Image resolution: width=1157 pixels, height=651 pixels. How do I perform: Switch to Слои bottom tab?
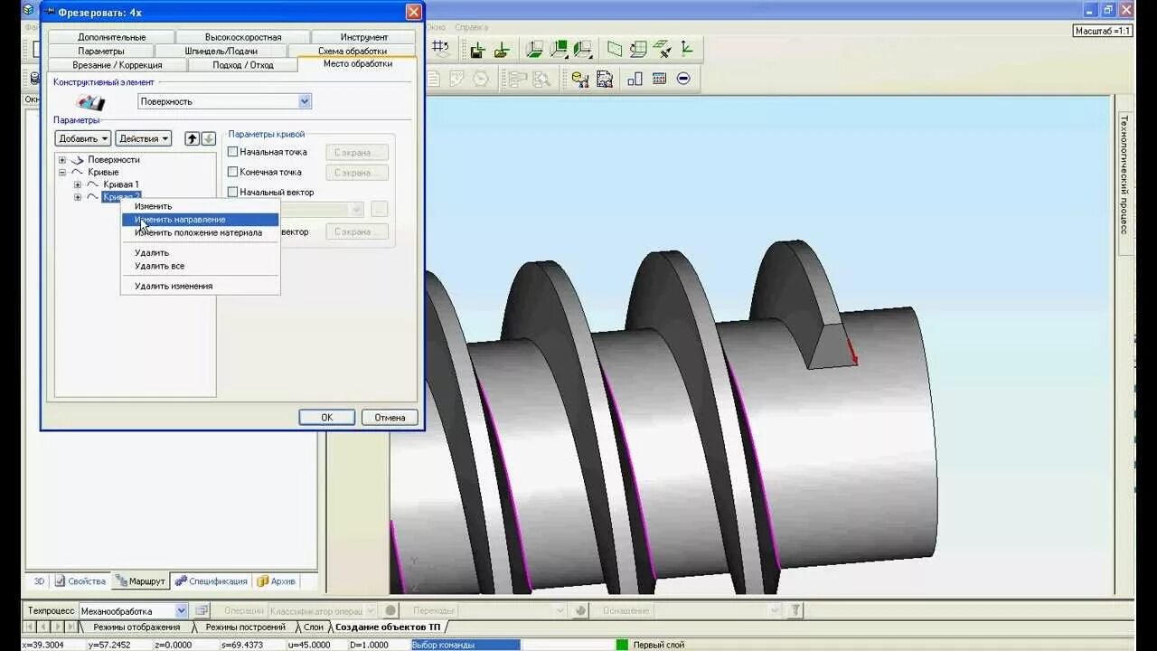313,627
